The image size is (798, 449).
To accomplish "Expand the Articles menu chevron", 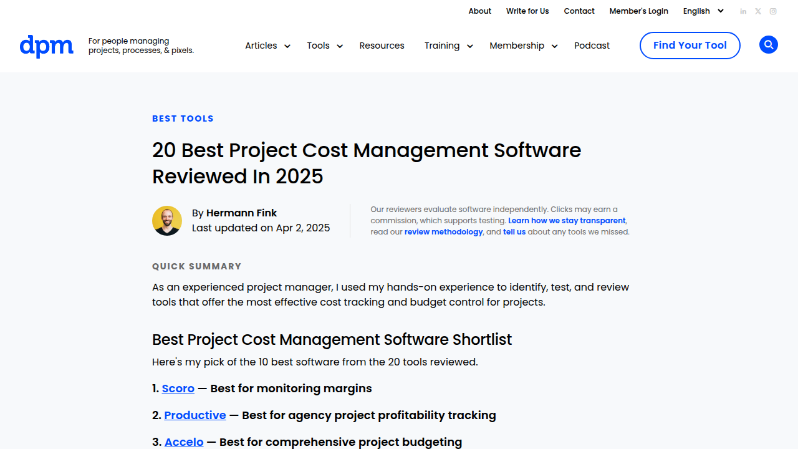I will (x=287, y=46).
